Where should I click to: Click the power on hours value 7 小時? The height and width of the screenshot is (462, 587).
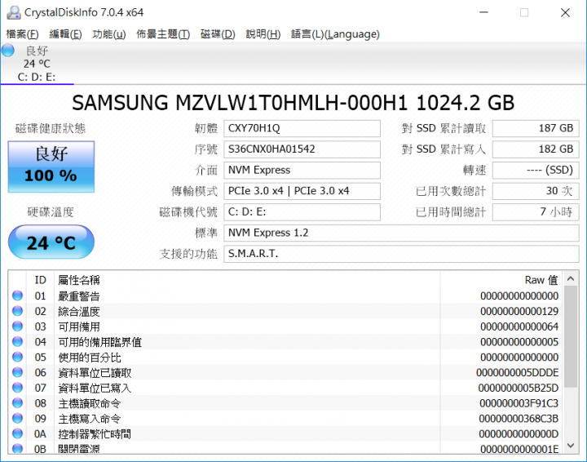point(536,212)
